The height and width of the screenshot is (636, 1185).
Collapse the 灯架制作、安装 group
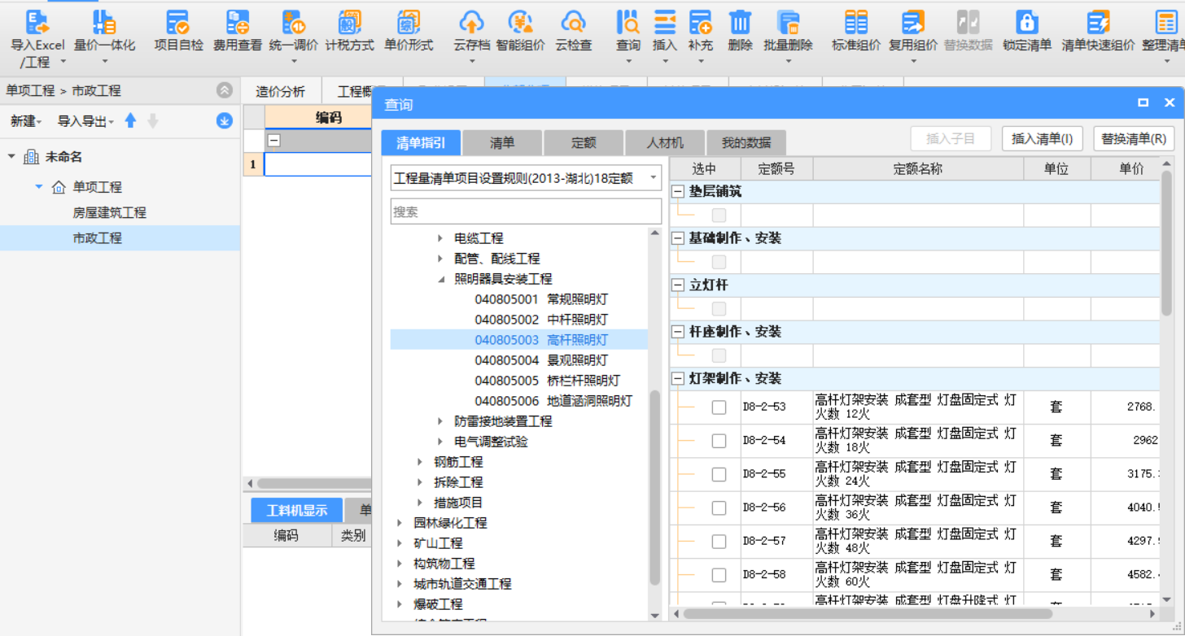(677, 379)
